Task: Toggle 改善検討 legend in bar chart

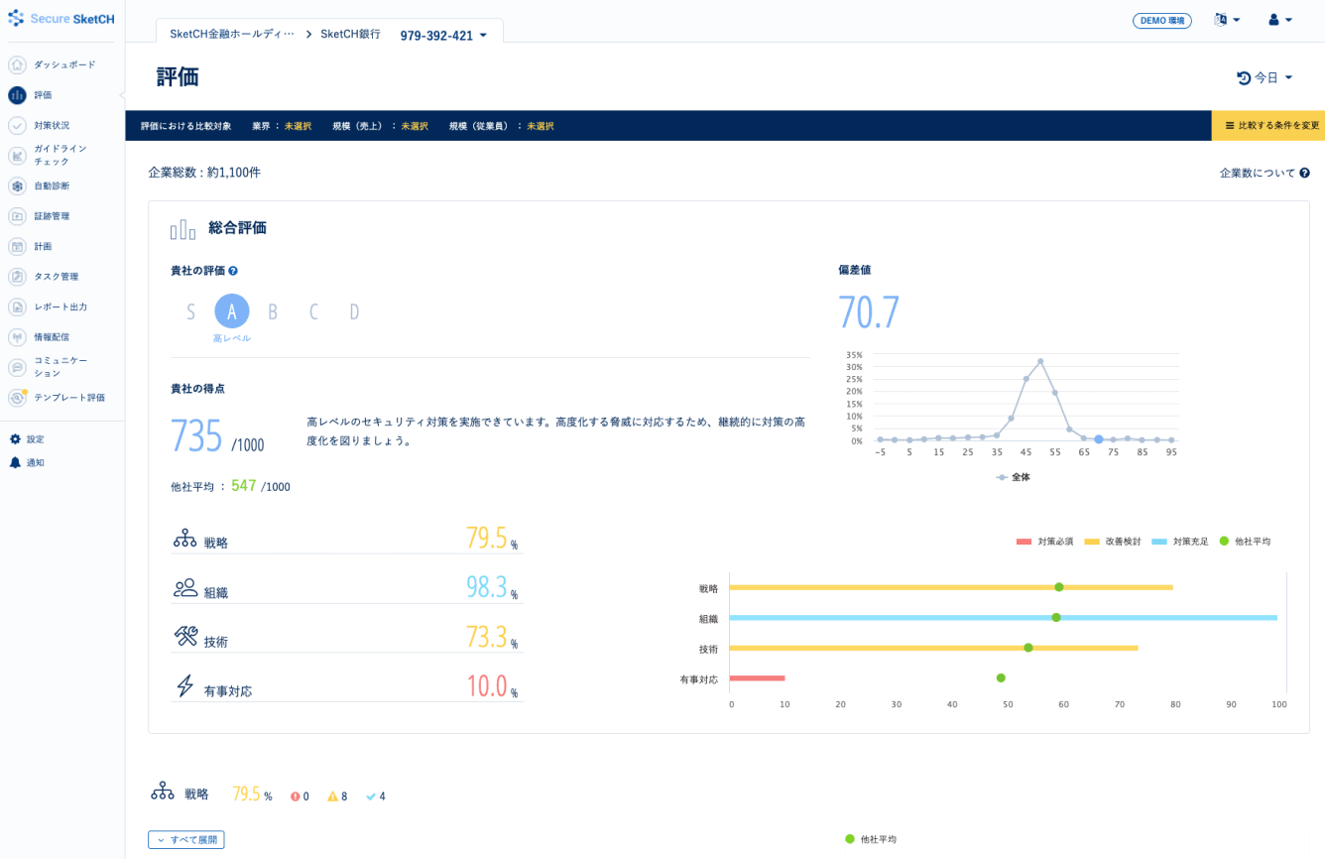Action: (1113, 542)
